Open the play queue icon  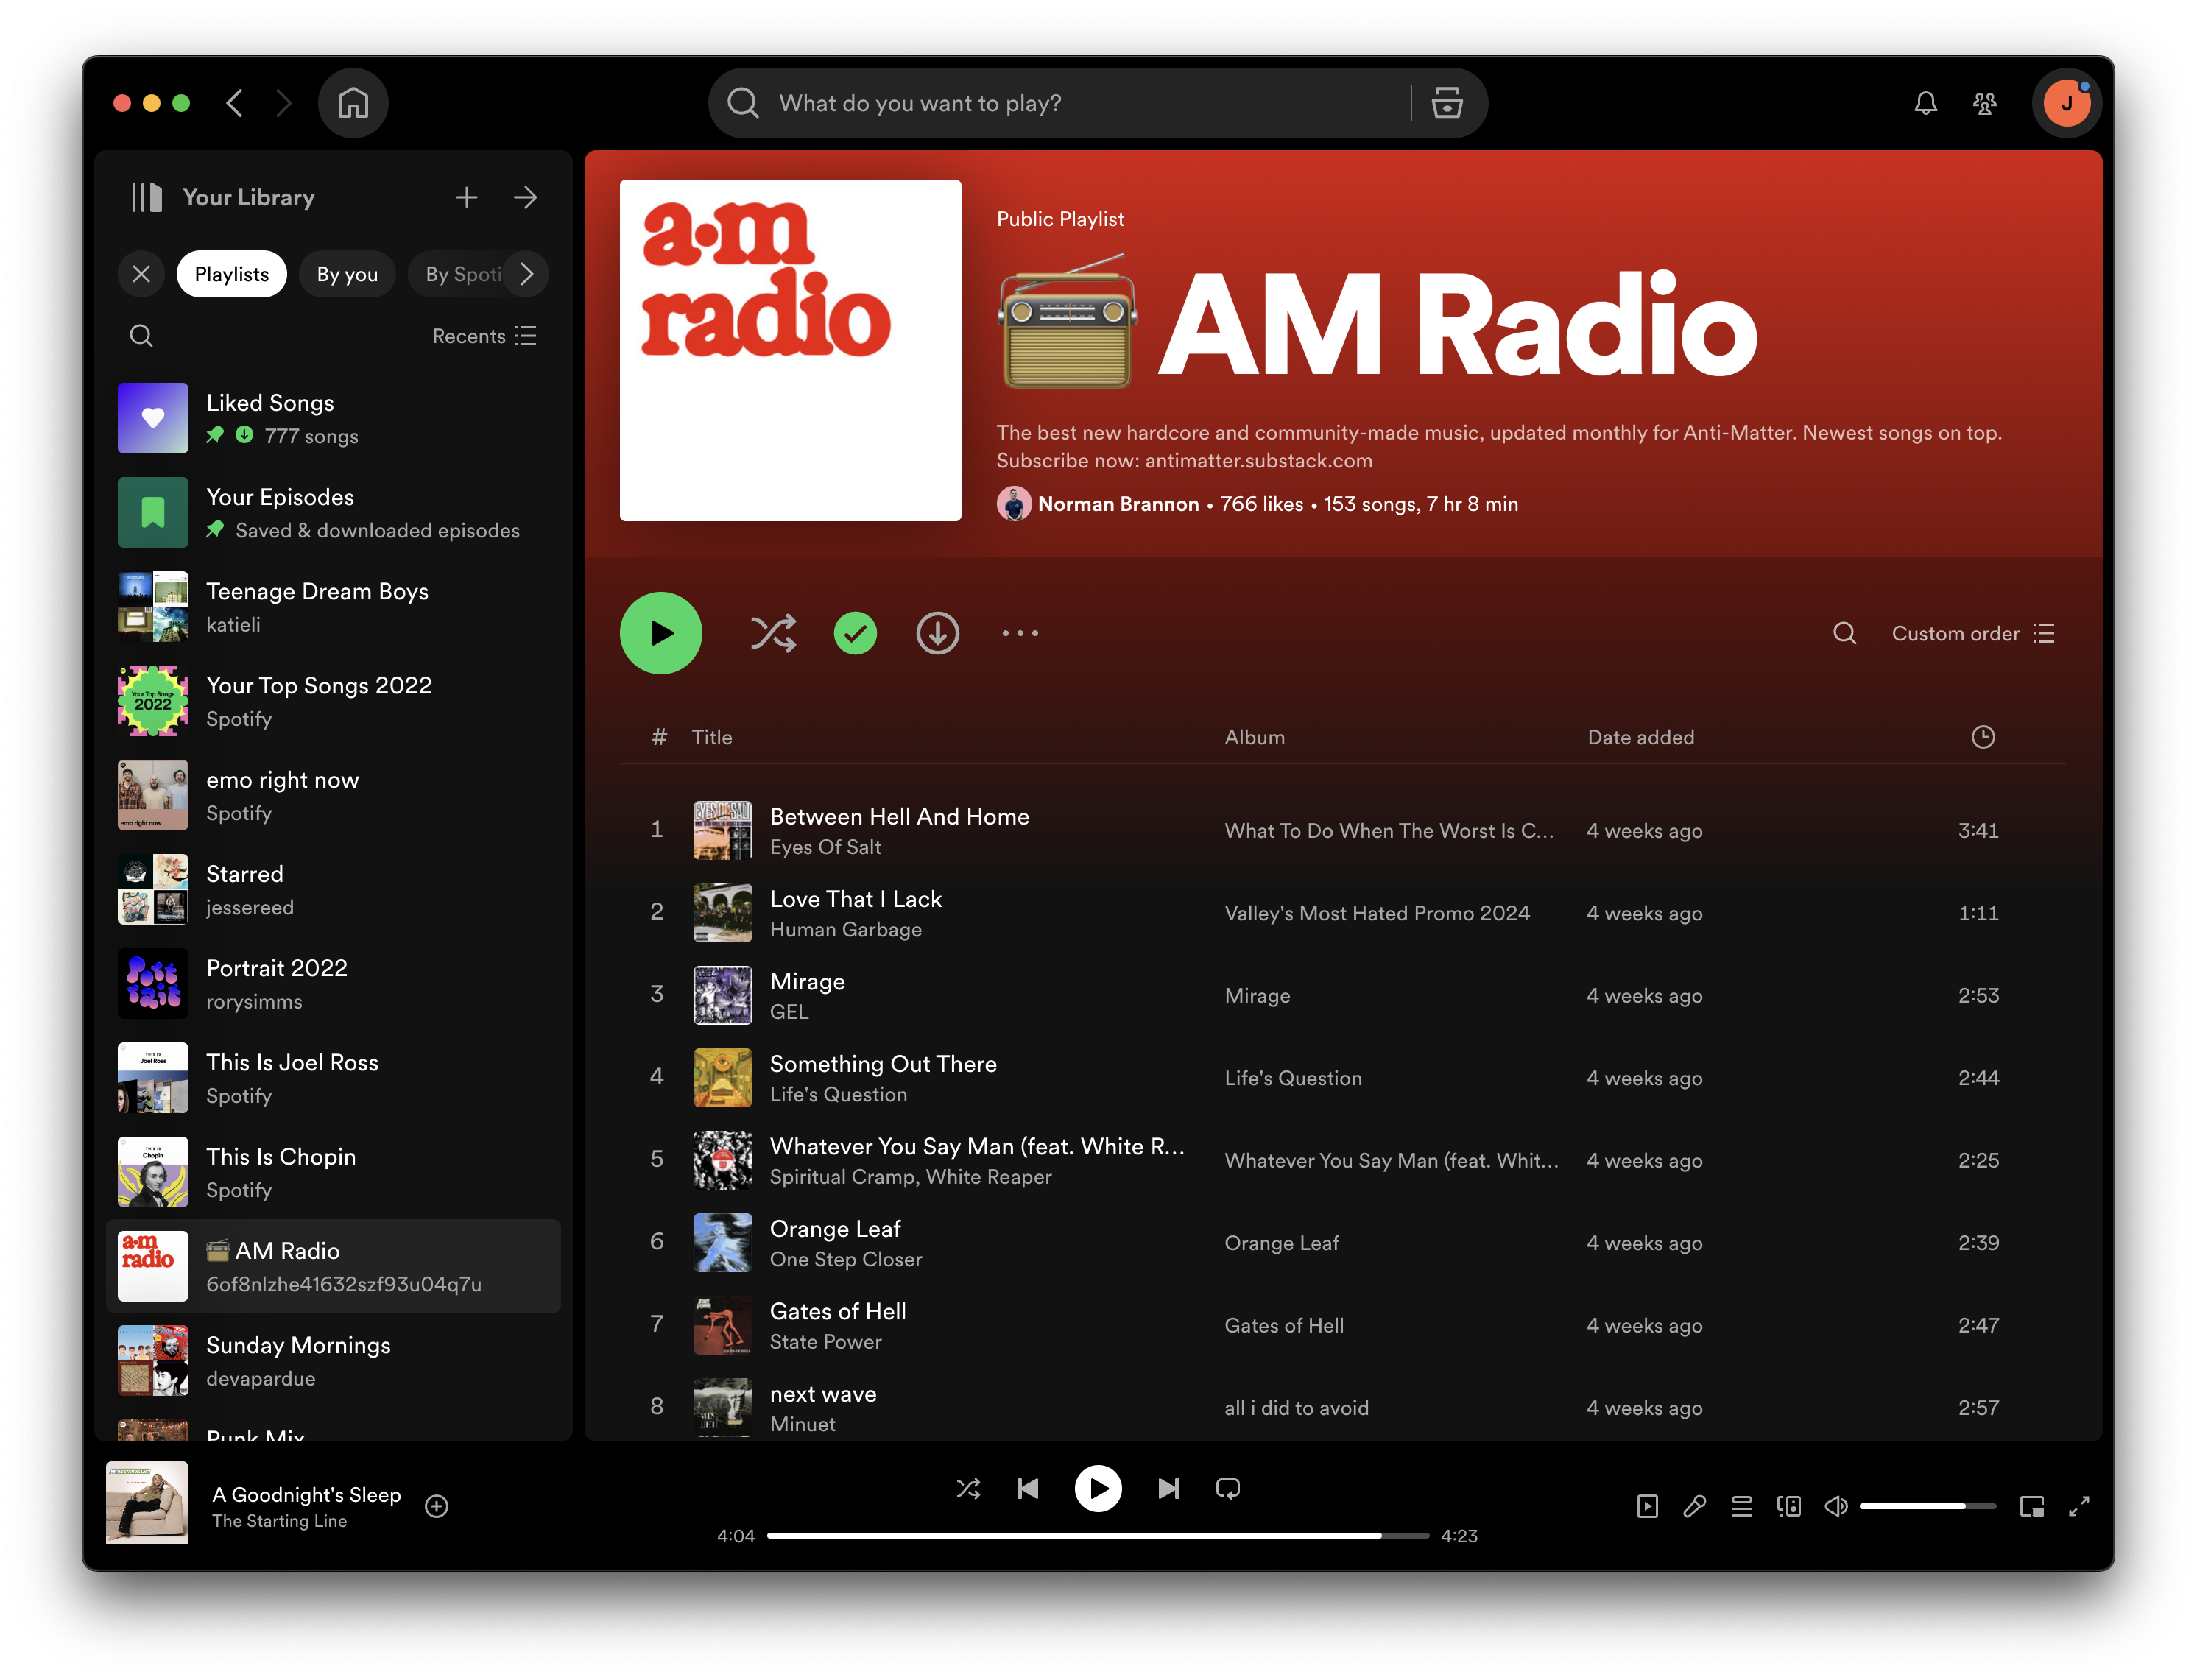click(1741, 1506)
